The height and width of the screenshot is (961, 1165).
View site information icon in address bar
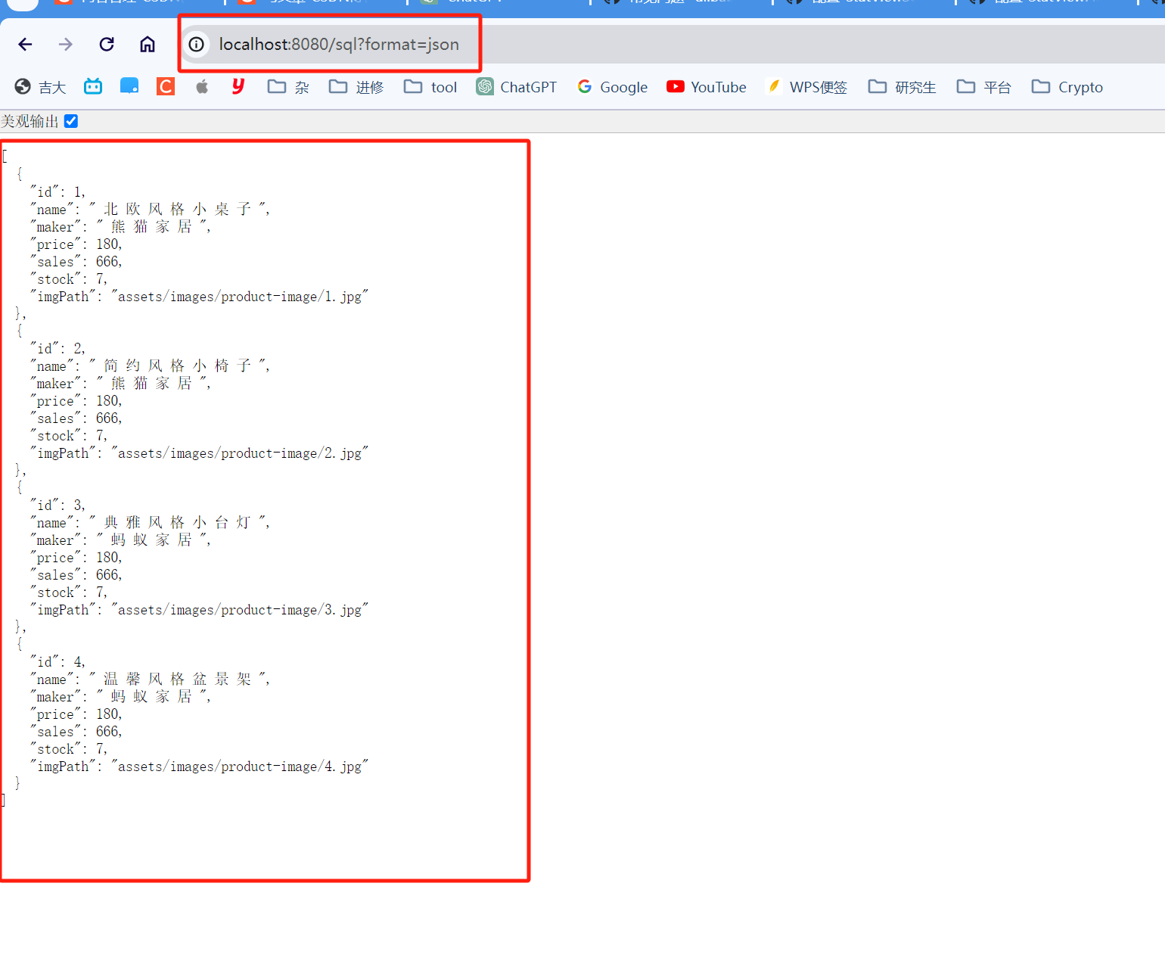click(x=197, y=45)
